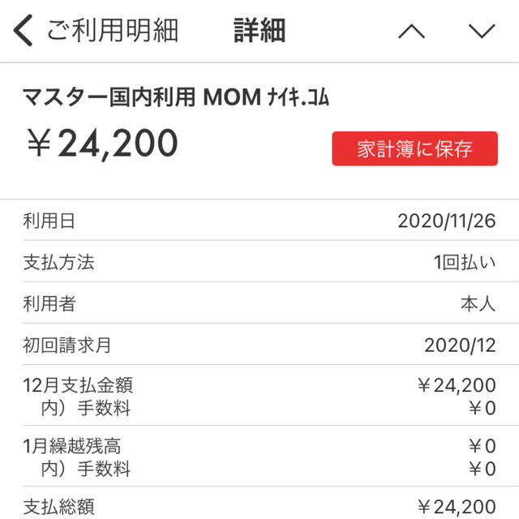
Task: Tap the 本人 user value
Action: (478, 303)
